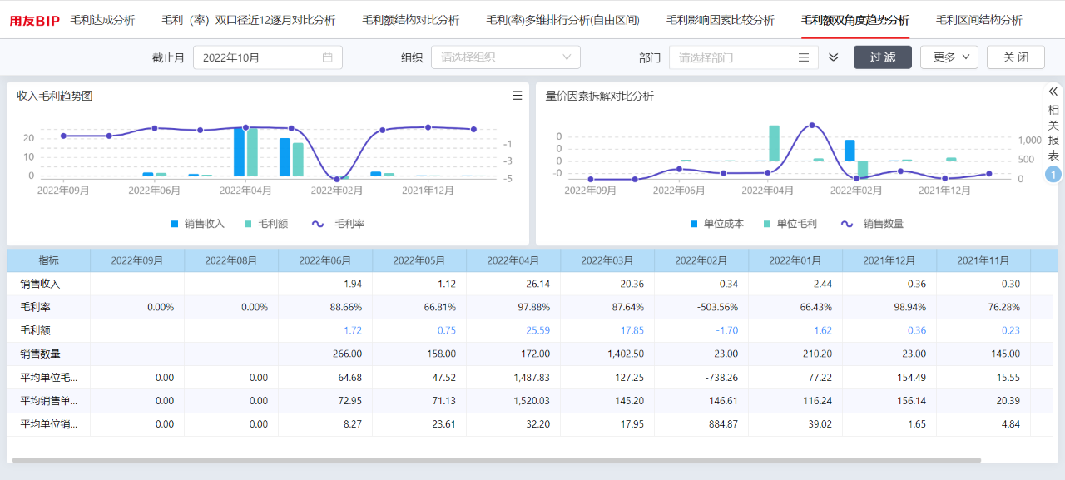Open the 截止月 date picker field
This screenshot has height=480, width=1065.
point(268,57)
